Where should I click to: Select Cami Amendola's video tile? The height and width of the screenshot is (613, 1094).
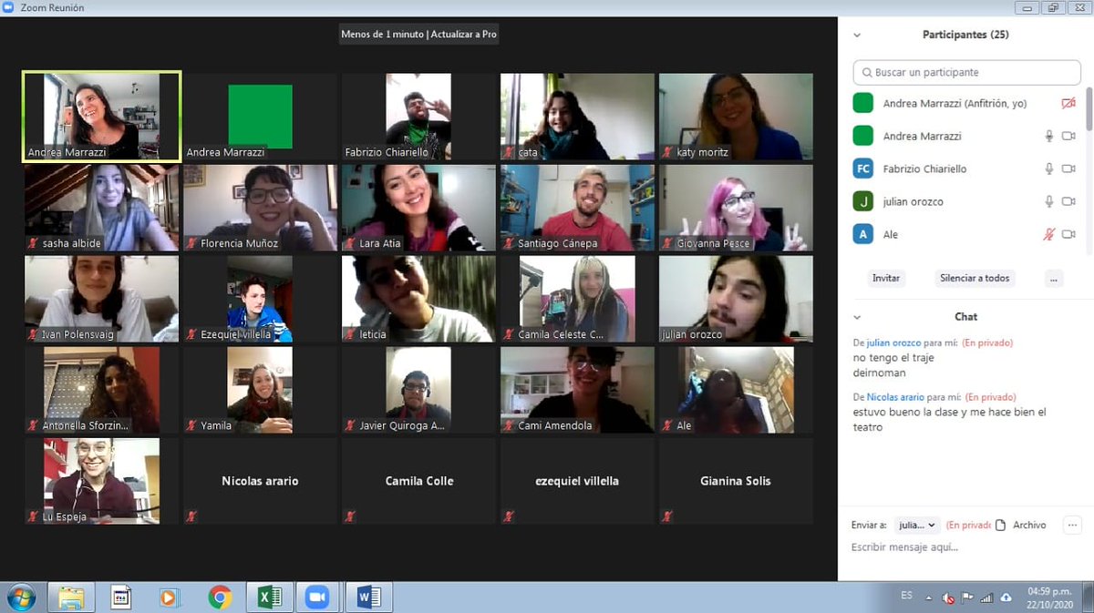coord(577,390)
